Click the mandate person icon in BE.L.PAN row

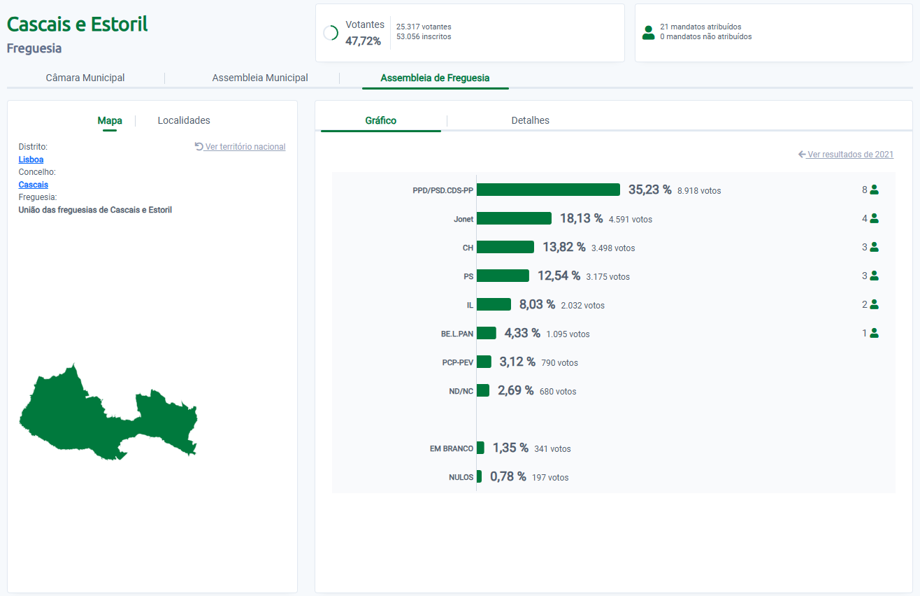874,333
